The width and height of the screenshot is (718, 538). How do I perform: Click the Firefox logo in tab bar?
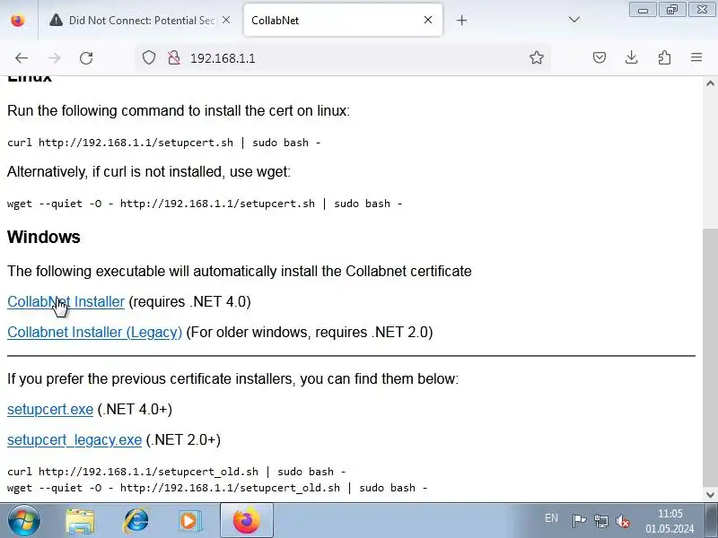18,20
